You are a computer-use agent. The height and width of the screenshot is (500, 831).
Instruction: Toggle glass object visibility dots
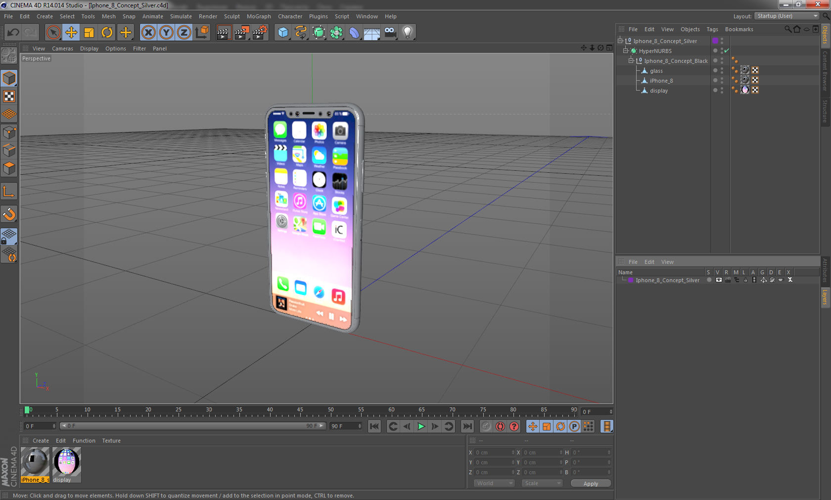[x=722, y=71]
